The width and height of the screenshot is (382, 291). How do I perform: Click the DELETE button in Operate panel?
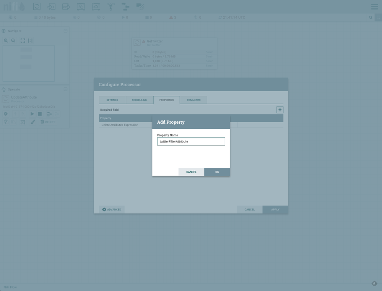(x=48, y=122)
